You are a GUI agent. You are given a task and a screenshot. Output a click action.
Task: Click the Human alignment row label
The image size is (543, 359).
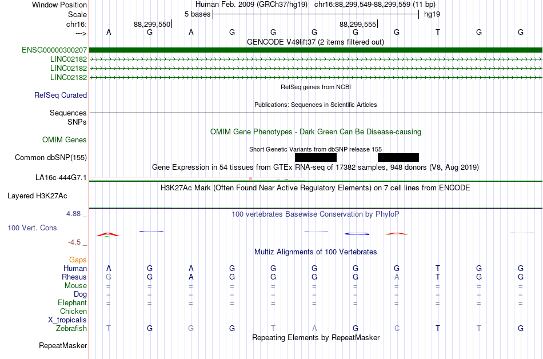tap(75, 268)
